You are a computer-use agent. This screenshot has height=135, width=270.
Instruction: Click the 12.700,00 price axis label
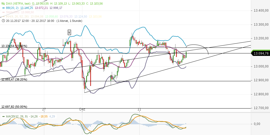click(x=261, y=108)
